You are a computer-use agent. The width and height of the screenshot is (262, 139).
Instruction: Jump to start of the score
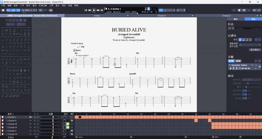click(86, 10)
